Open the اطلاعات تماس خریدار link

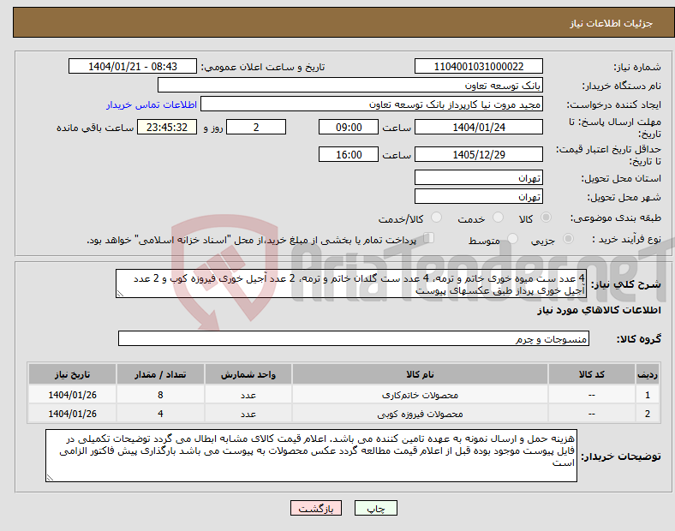152,104
